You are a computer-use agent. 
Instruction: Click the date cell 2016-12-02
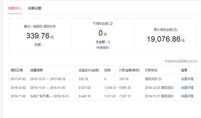pyautogui.click(x=18, y=88)
